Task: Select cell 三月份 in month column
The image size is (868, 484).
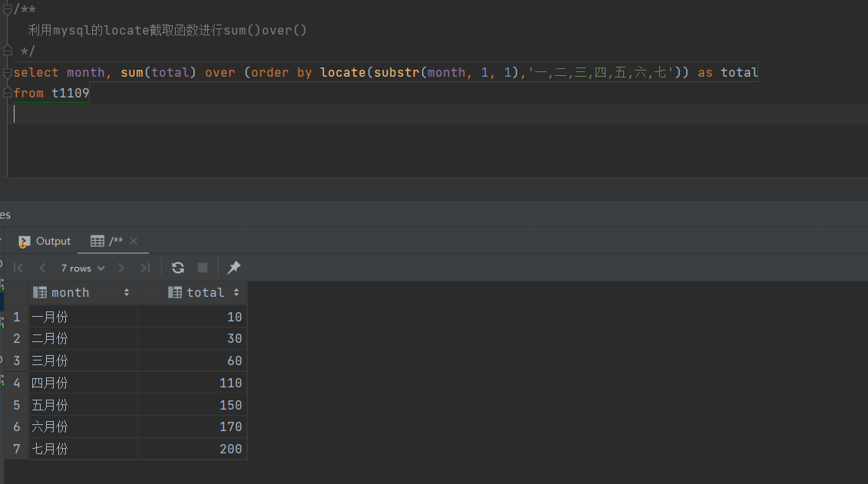Action: (83, 361)
